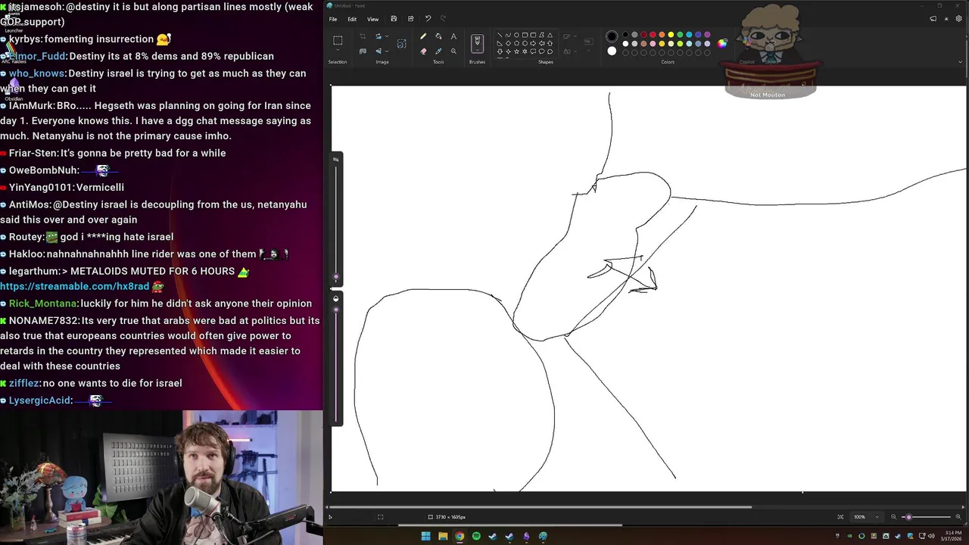
Task: Select the Curve shape
Action: point(508,35)
